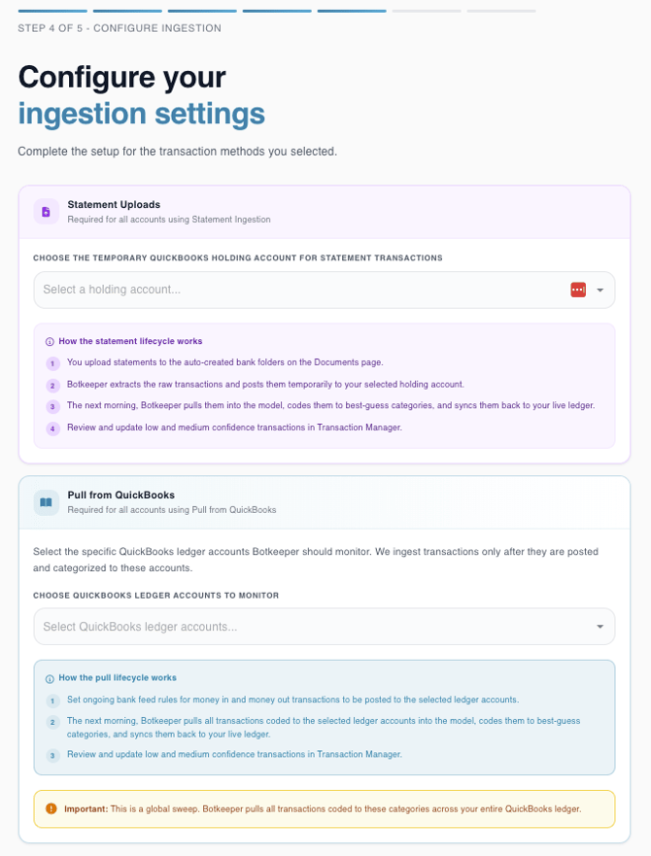Screen dimensions: 651x856
Task: Expand the QuickBooks ledger accounts dropdown arrow
Action: [x=600, y=627]
